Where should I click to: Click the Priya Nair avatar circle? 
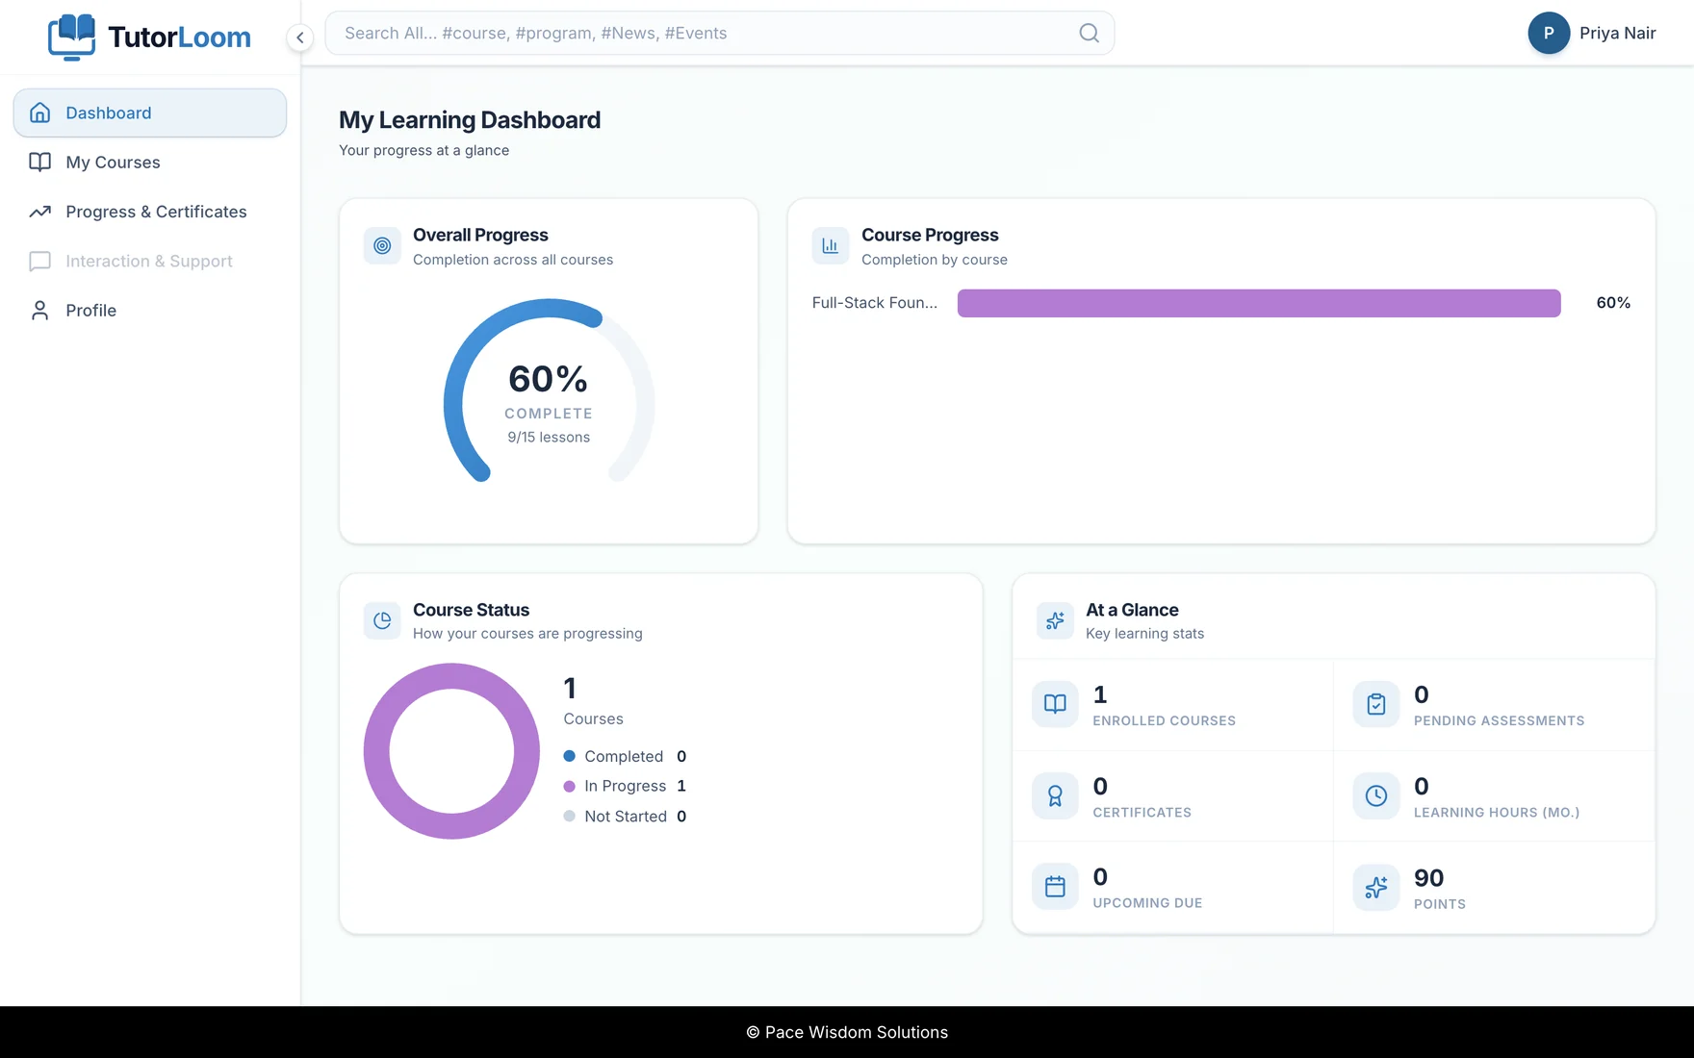(x=1549, y=33)
